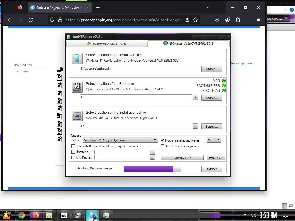Image resolution: width=295 pixels, height=221 pixels.
Task: Open Firefox hamburger application menu
Action: [258, 20]
